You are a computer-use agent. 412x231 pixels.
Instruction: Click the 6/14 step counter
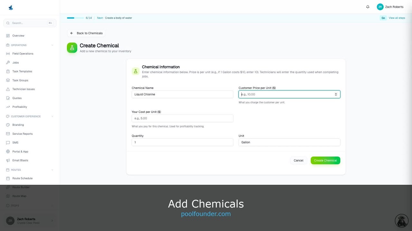[89, 18]
